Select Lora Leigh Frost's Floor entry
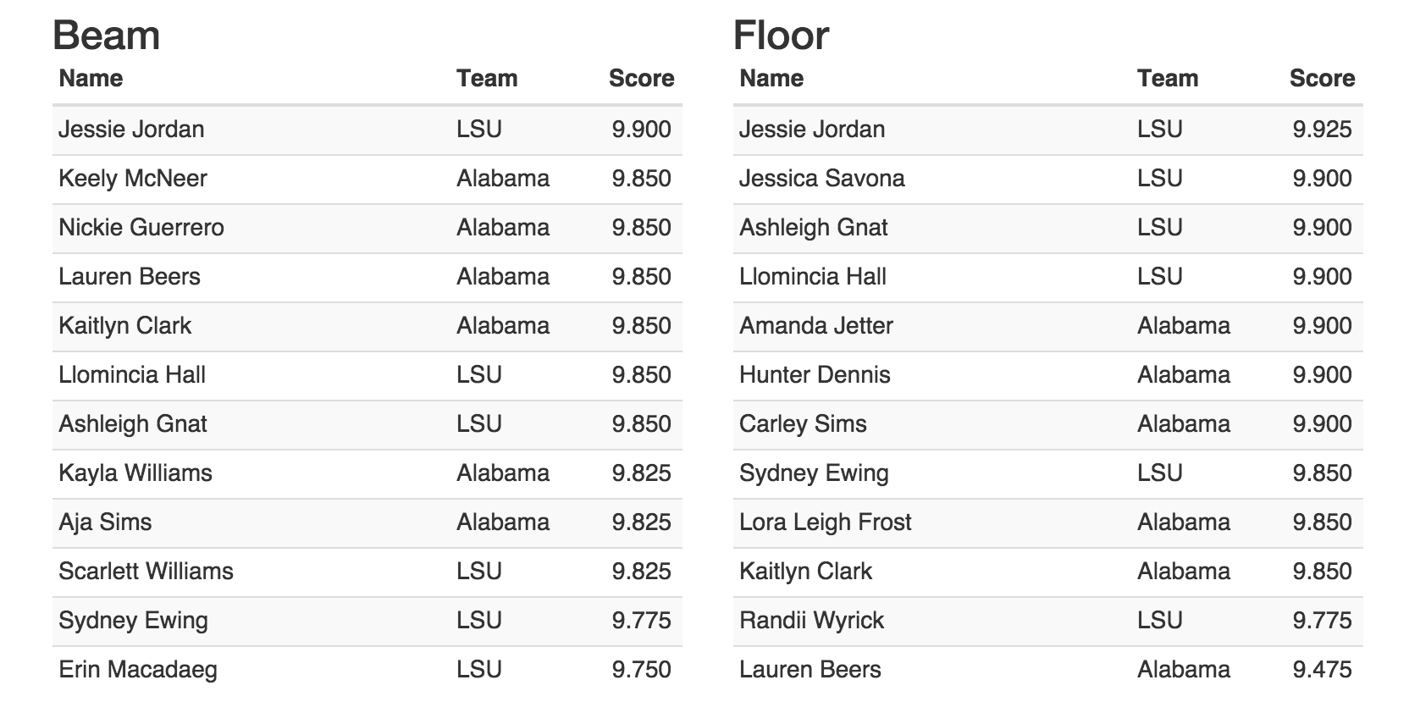The image size is (1409, 713). coord(825,522)
